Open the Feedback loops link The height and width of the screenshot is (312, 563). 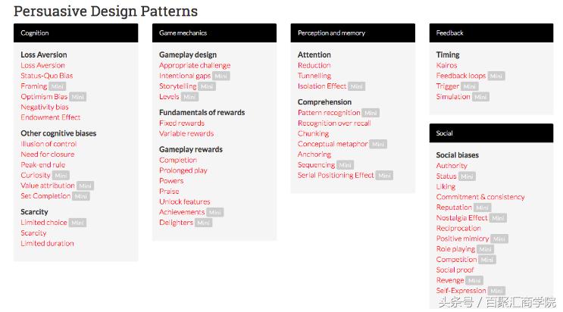pyautogui.click(x=461, y=76)
